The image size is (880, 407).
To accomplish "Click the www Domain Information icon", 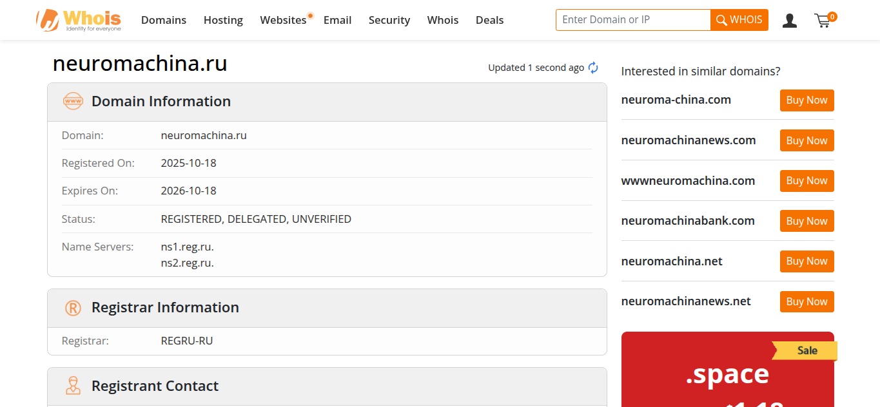I will [73, 101].
